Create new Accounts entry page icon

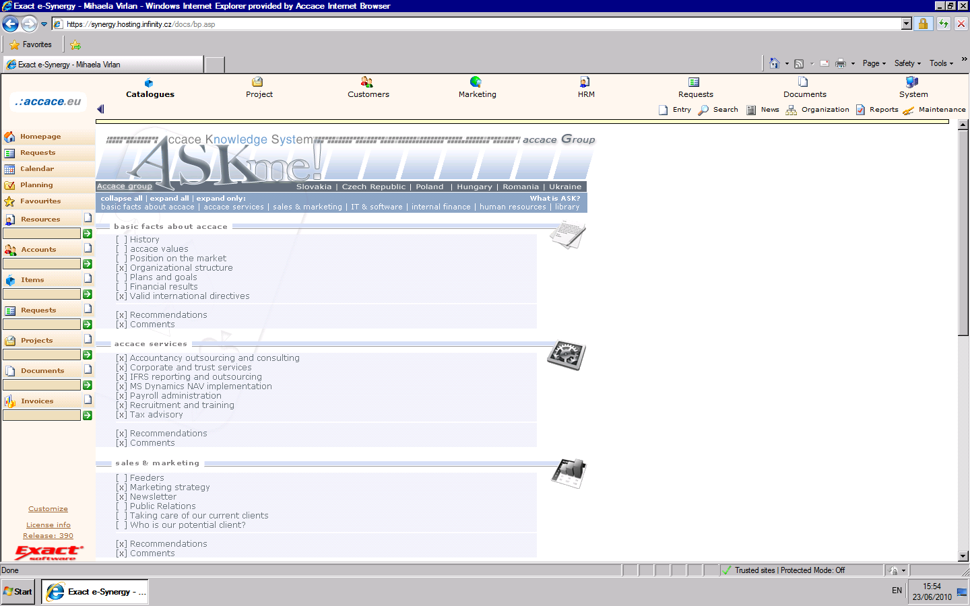(88, 248)
